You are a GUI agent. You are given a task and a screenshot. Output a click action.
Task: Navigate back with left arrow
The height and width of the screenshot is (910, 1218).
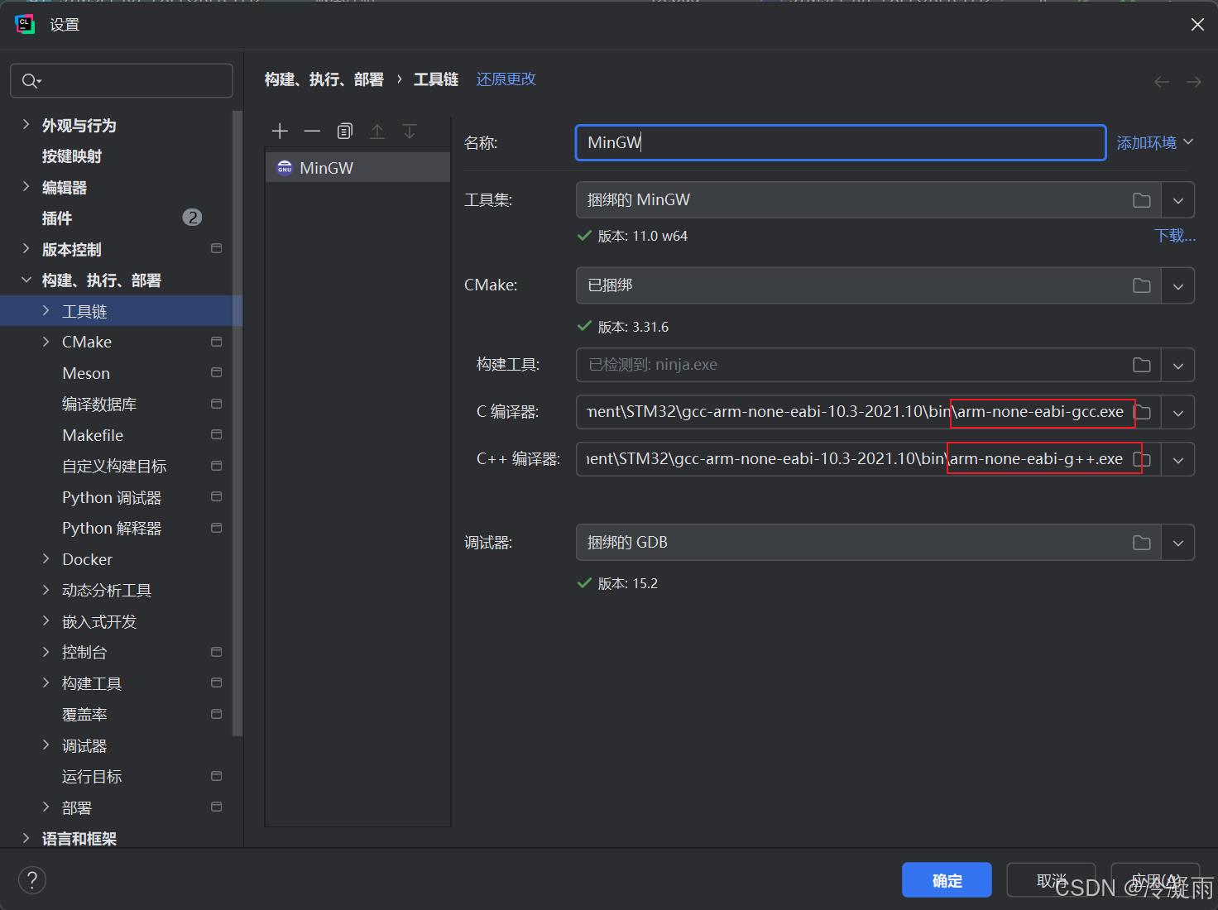pos(1162,81)
